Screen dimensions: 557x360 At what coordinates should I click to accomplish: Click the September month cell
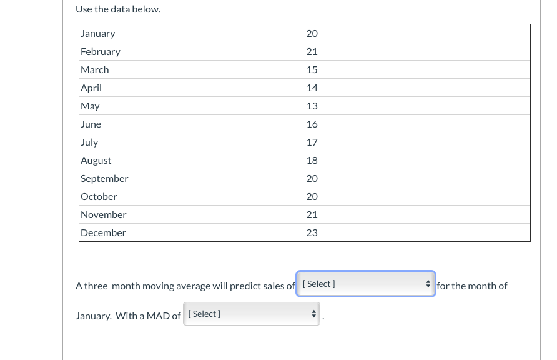[x=104, y=179]
